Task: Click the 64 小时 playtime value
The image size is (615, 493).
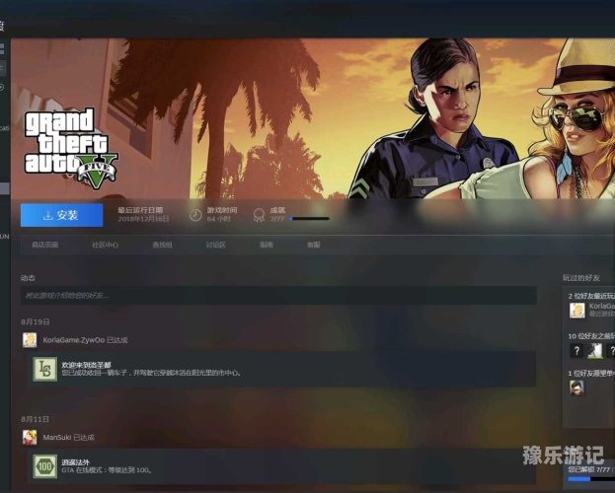Action: [218, 219]
